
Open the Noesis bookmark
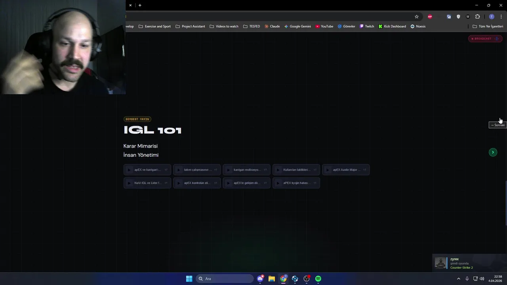[x=418, y=27]
